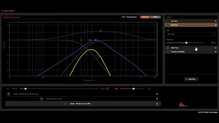The image size is (219, 123).
Task: Click the playlist icon beside volume slider
Action: pos(149,88)
